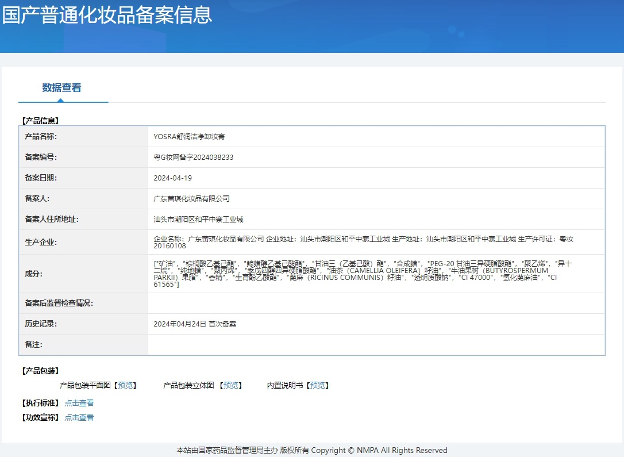
Task: Click the filing number 粤G妆网备字2024038233
Action: [194, 158]
